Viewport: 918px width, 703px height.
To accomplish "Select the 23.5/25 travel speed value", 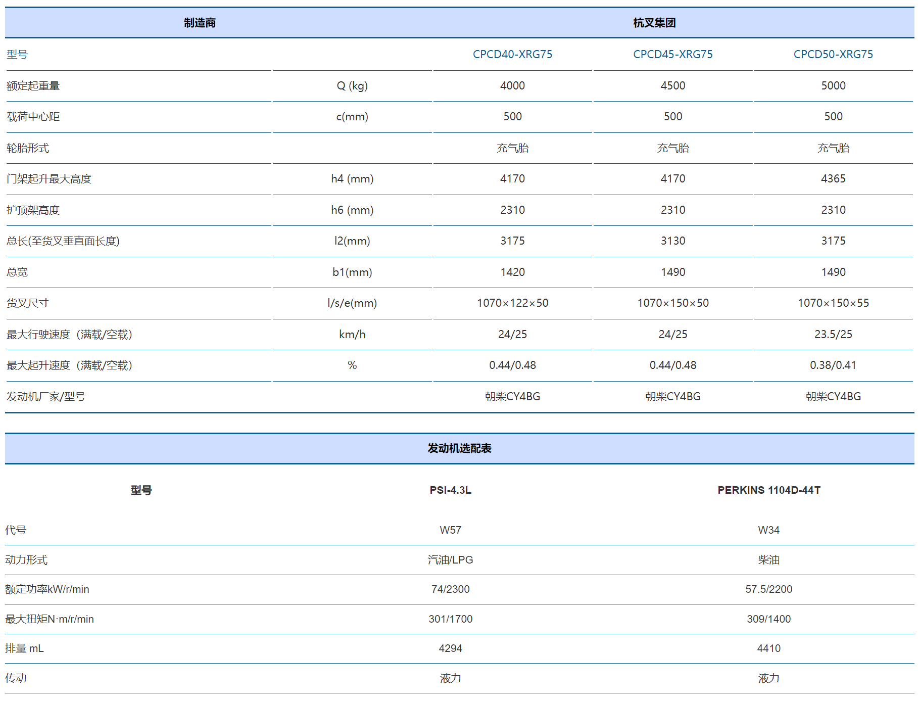I will coord(833,335).
